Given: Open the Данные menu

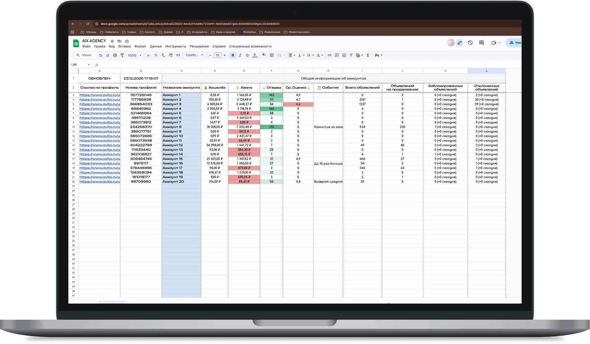Looking at the screenshot, I should click(156, 46).
